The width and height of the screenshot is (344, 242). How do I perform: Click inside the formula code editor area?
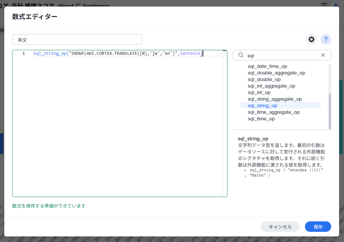(x=119, y=123)
